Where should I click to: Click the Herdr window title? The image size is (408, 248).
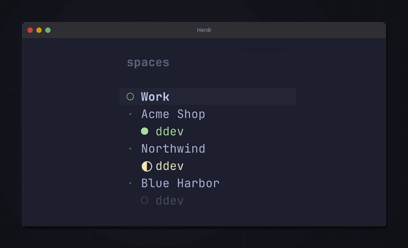(x=204, y=30)
